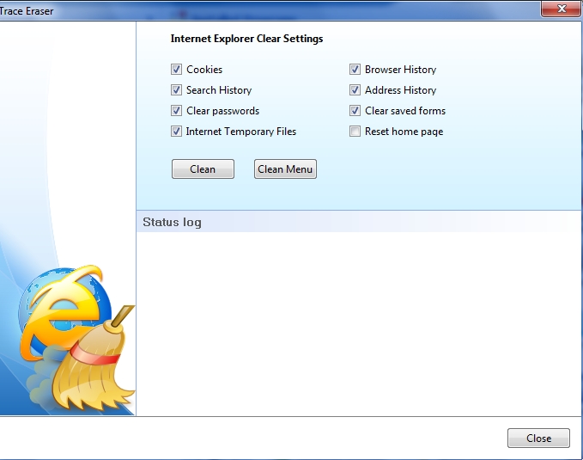Uncheck the Cookies checkbox
This screenshot has height=460, width=583.
coord(176,70)
